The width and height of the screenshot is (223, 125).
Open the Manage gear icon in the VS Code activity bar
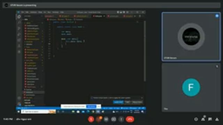tap(19, 104)
